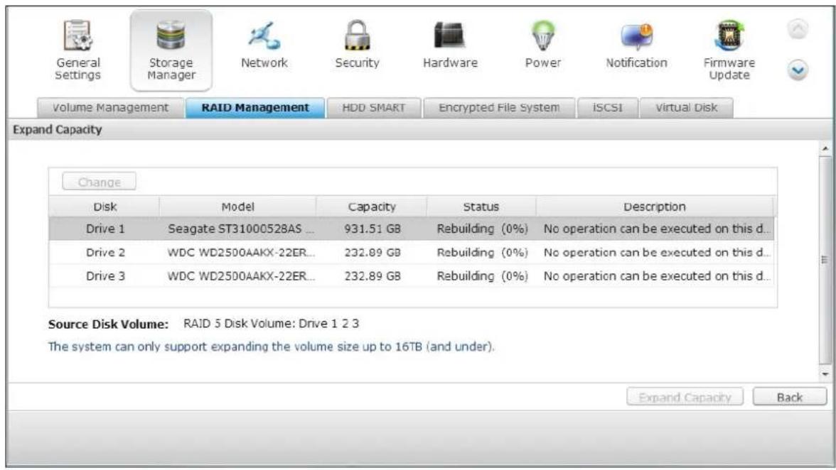This screenshot has height=470, width=836.
Task: Click the Back button
Action: 790,397
